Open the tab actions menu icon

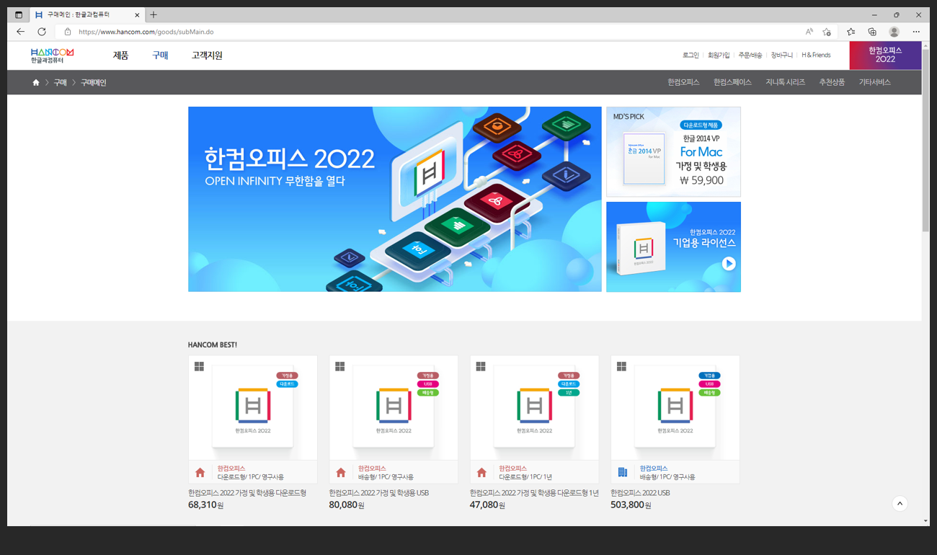19,14
